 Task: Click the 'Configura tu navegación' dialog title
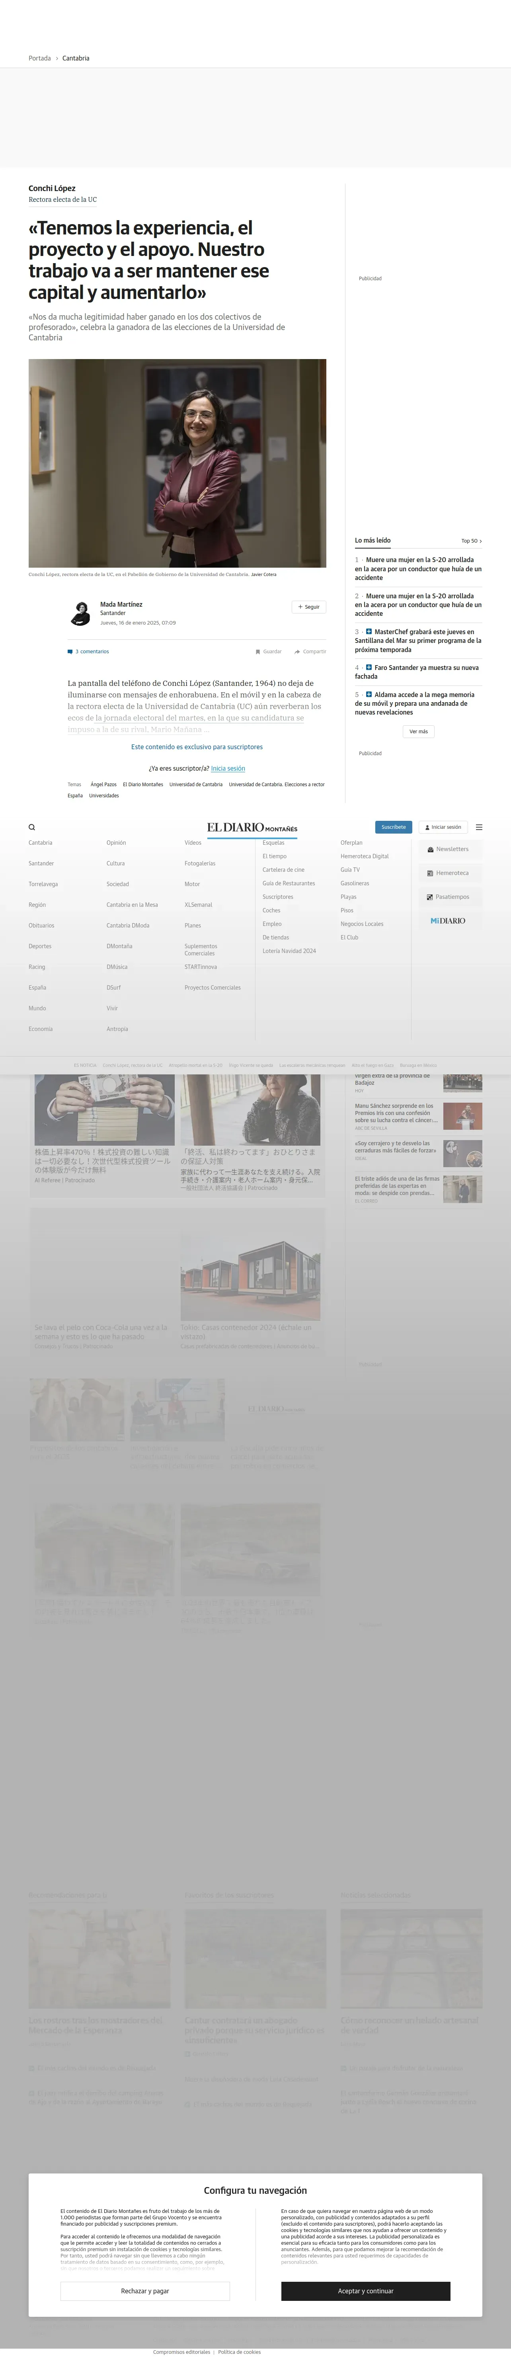point(255,2191)
